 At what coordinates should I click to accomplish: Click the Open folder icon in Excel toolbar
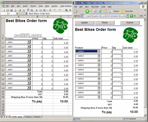[7, 10]
